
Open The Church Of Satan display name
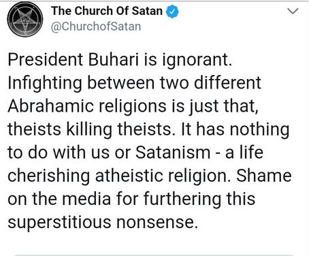point(107,11)
